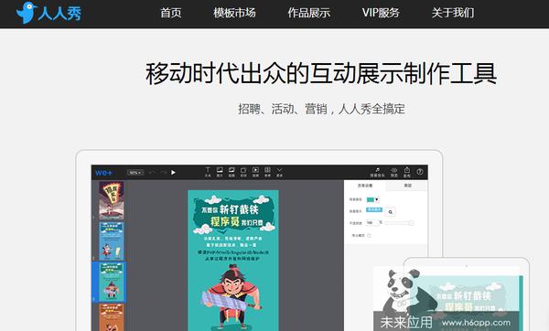Select the highlighted third page thumbnail
Viewport: 549px width, 331px height.
click(112, 282)
